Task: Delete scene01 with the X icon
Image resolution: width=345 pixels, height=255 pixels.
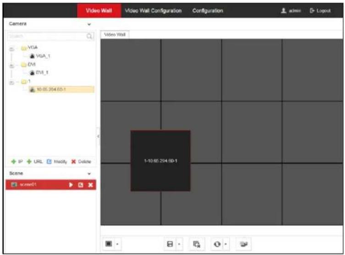Action: (x=90, y=185)
